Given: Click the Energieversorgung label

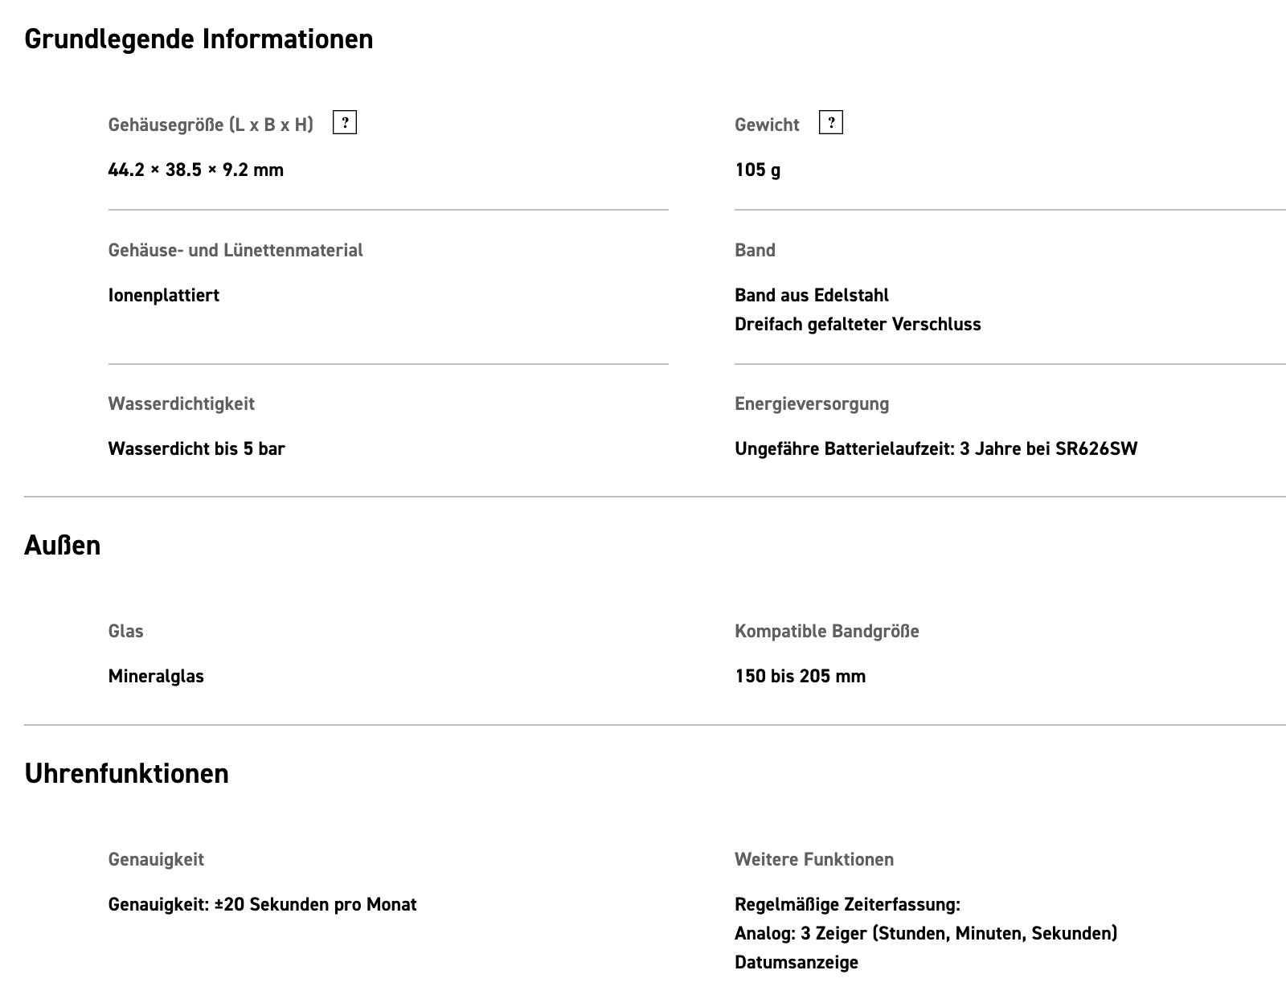Looking at the screenshot, I should (x=812, y=403).
